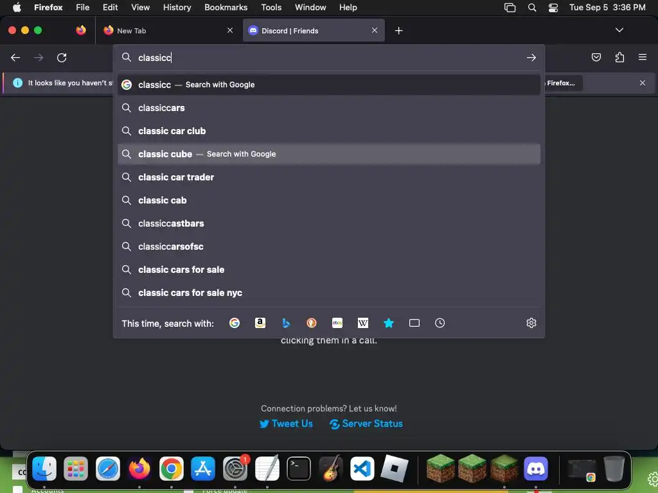Open System Settings from the Dock

coord(235,469)
